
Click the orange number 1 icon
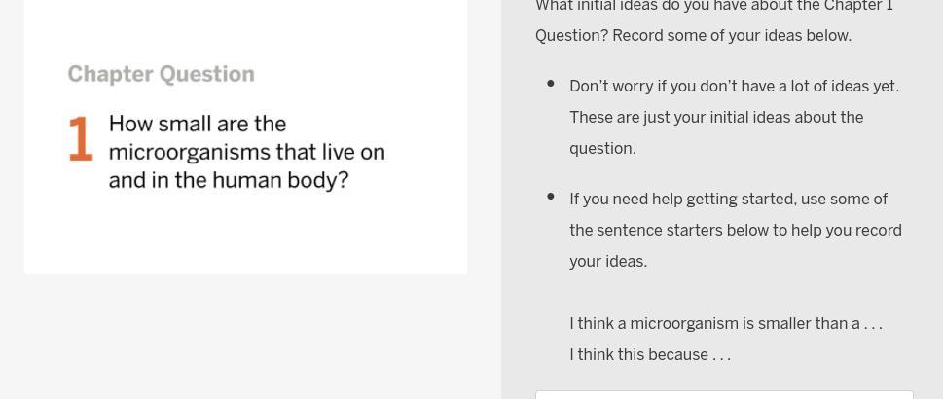81,138
